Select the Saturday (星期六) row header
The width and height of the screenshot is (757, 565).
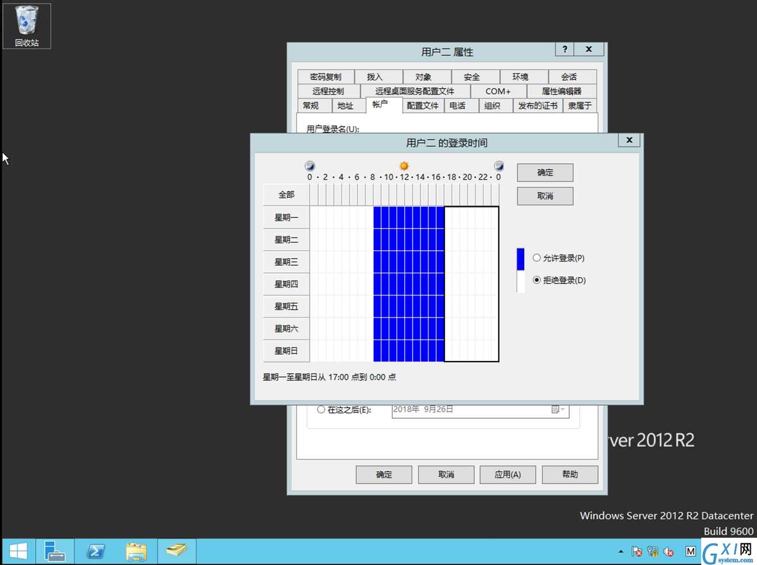tap(286, 329)
